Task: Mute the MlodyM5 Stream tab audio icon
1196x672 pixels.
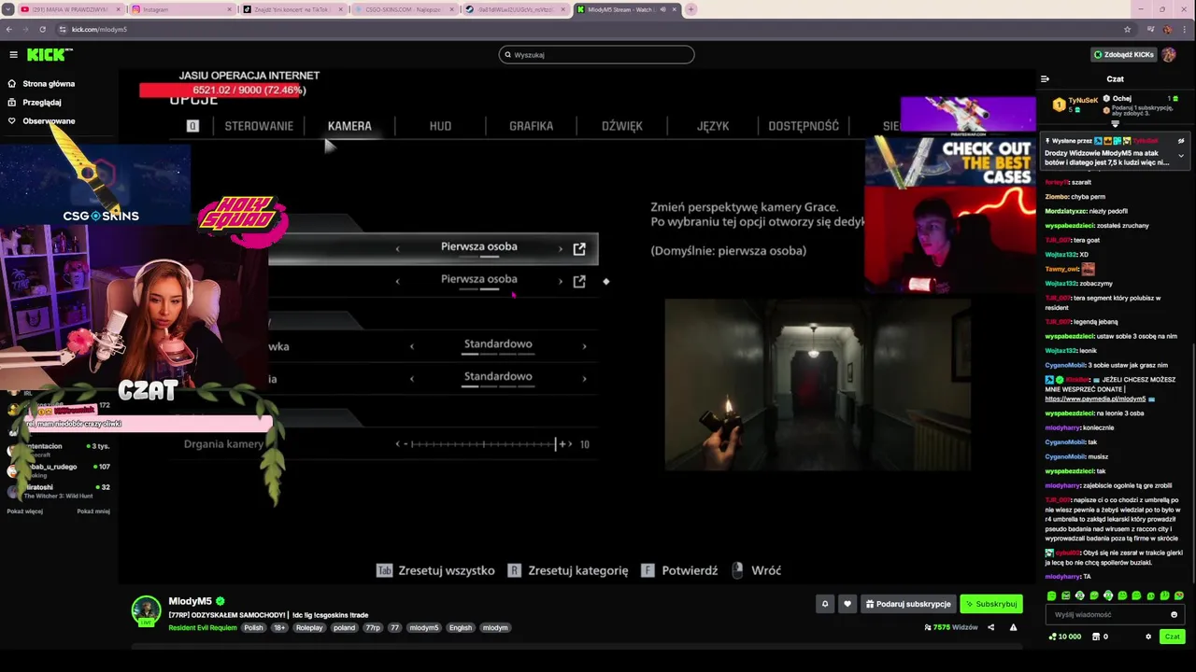Action: tap(663, 9)
